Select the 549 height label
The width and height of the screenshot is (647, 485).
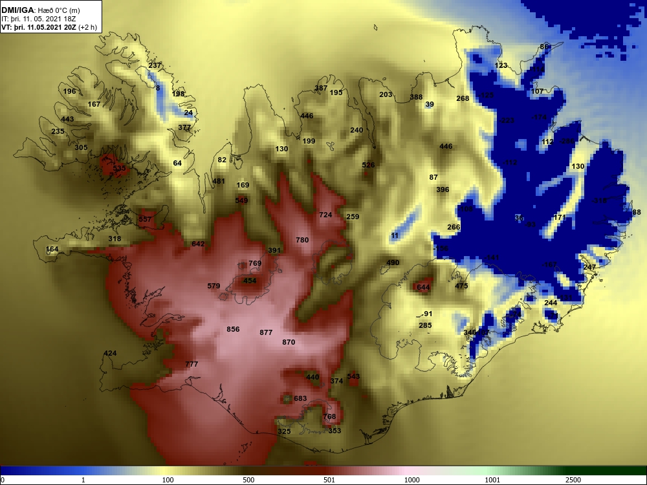pos(241,201)
